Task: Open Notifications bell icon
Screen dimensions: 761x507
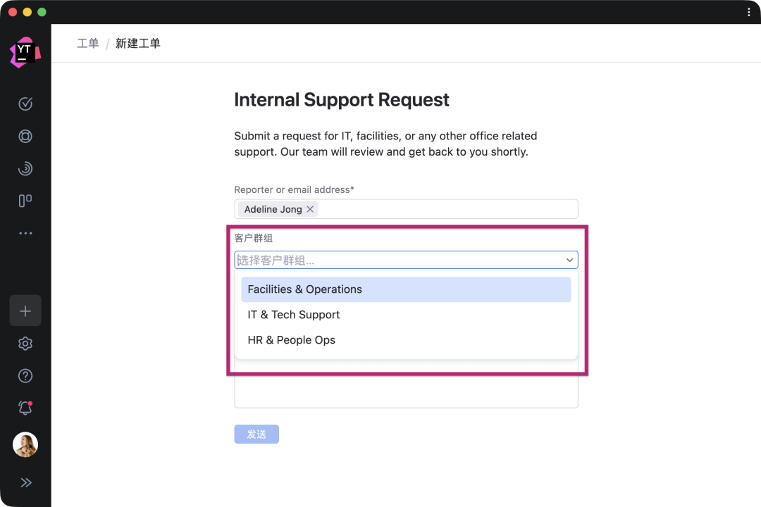Action: 25,408
